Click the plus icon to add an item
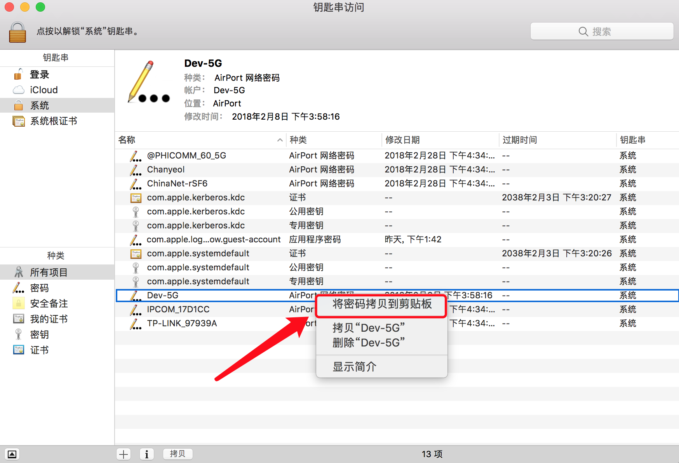Image resolution: width=679 pixels, height=463 pixels. pos(124,454)
